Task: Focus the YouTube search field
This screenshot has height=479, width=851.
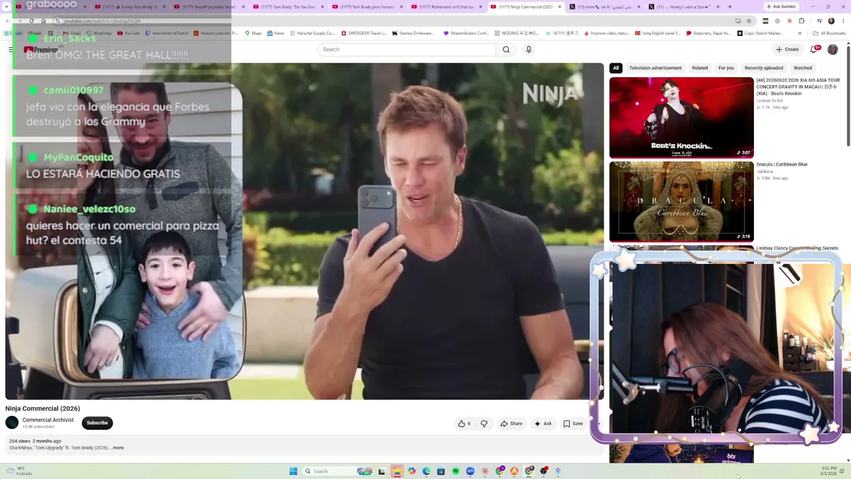Action: (x=407, y=49)
